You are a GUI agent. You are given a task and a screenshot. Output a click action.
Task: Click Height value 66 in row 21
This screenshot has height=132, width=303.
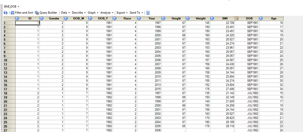[x=174, y=105]
